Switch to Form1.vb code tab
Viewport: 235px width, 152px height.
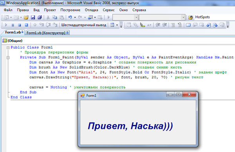tap(13, 32)
